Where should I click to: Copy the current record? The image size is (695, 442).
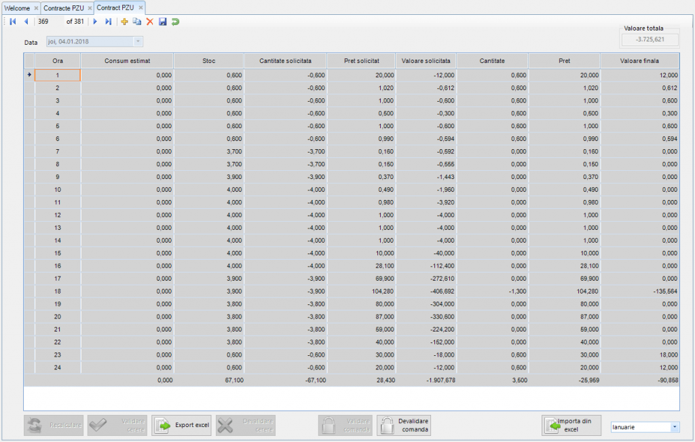(x=137, y=21)
